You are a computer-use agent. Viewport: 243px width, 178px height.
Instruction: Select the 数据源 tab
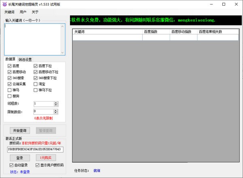(11, 59)
